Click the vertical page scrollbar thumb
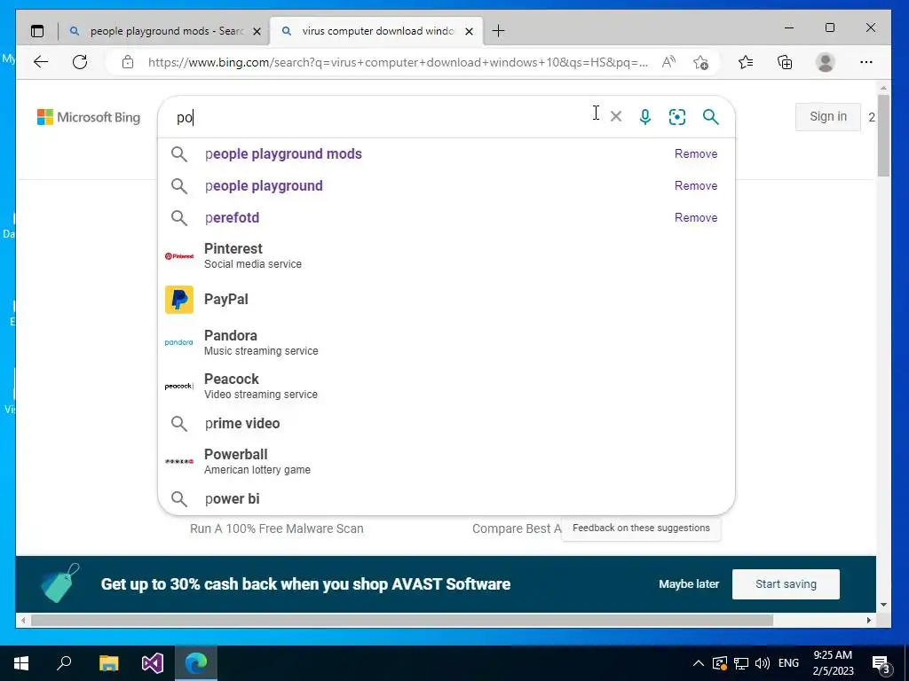 coord(883,136)
